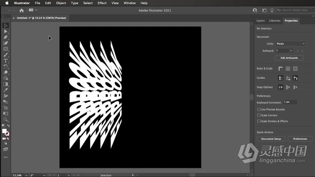This screenshot has height=177, width=315.
Task: Close the Untitled-1 document tab
Action: [14, 18]
